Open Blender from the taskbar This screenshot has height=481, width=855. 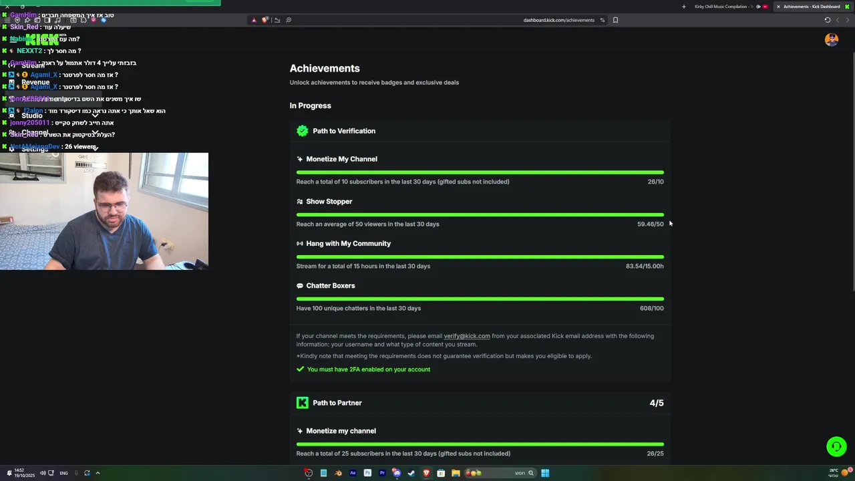(338, 473)
